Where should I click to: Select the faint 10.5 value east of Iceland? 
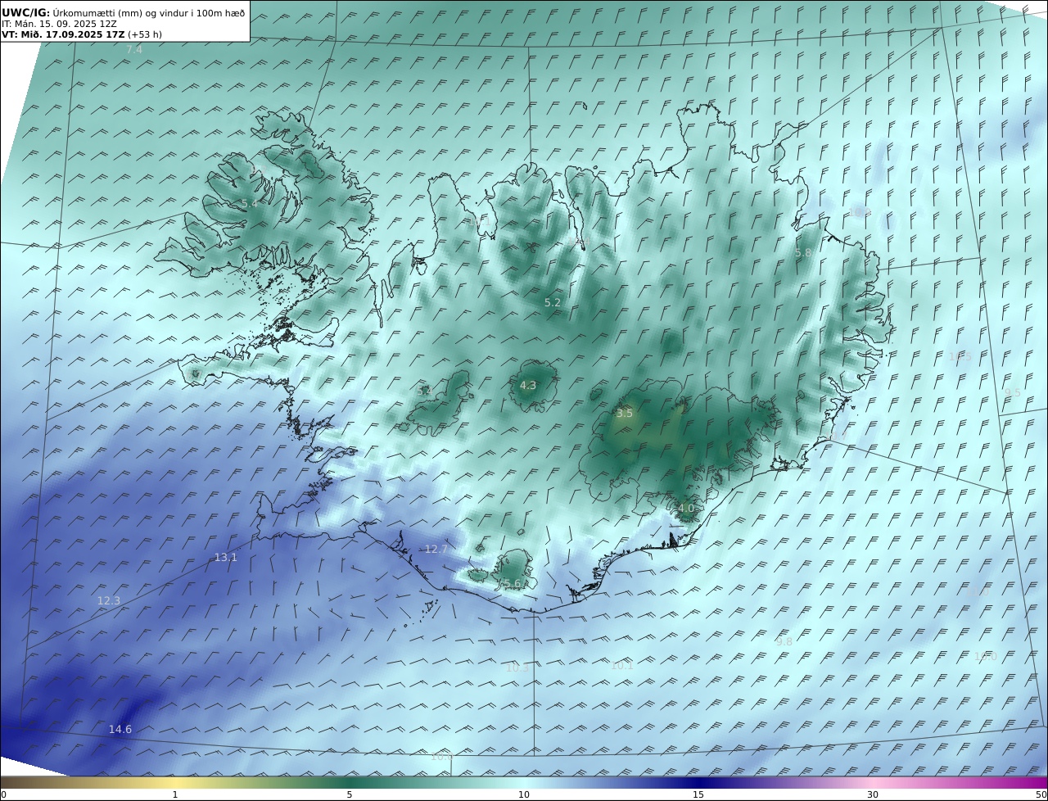[960, 357]
